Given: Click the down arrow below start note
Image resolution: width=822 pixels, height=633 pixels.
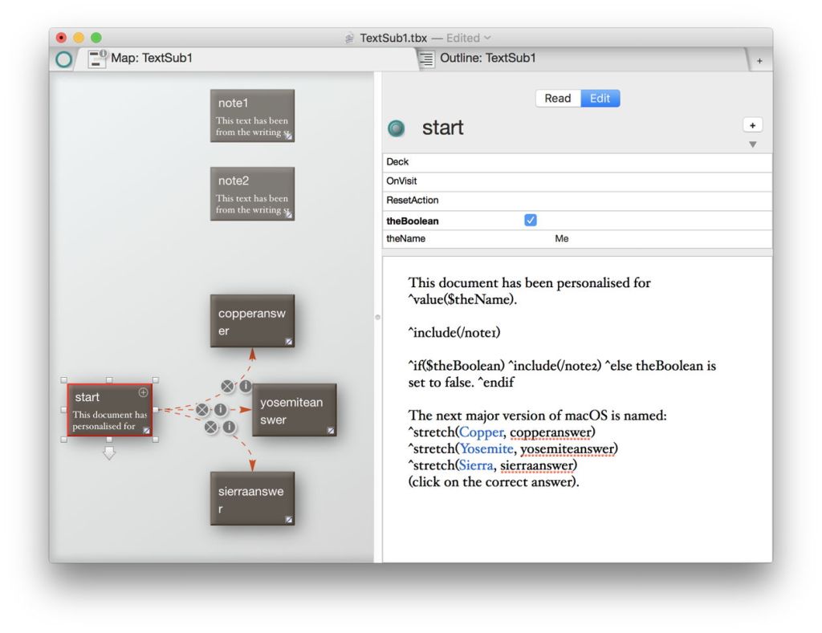Looking at the screenshot, I should pos(109,454).
